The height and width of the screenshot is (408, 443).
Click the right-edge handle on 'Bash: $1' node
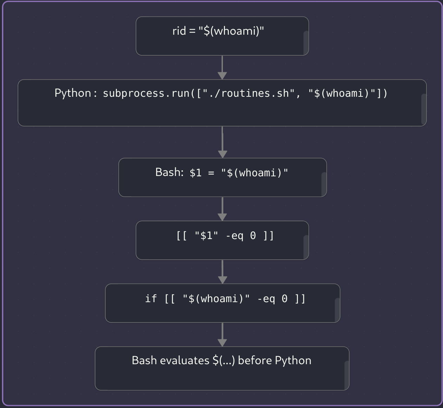click(324, 184)
